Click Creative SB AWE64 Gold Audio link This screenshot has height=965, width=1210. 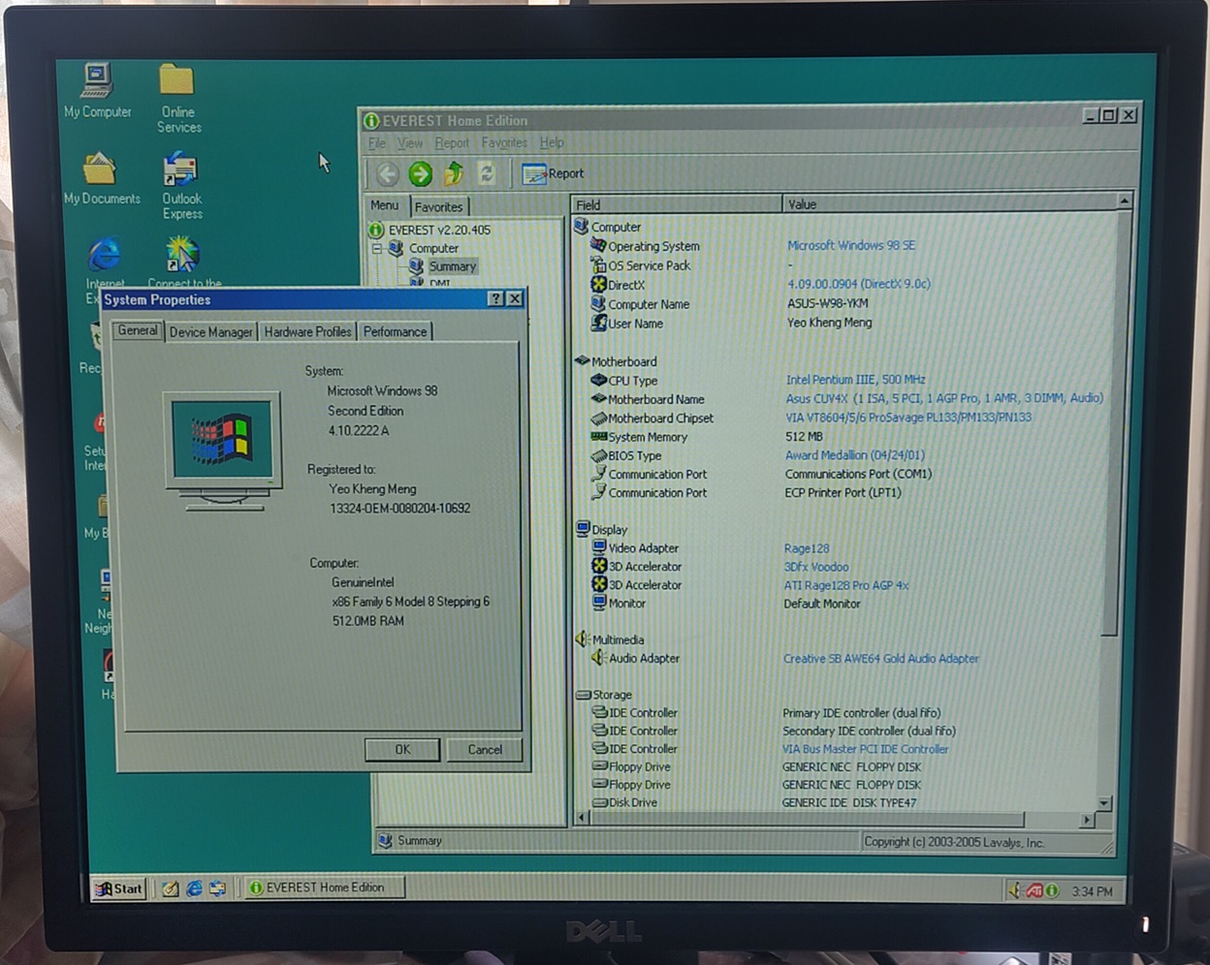click(880, 659)
